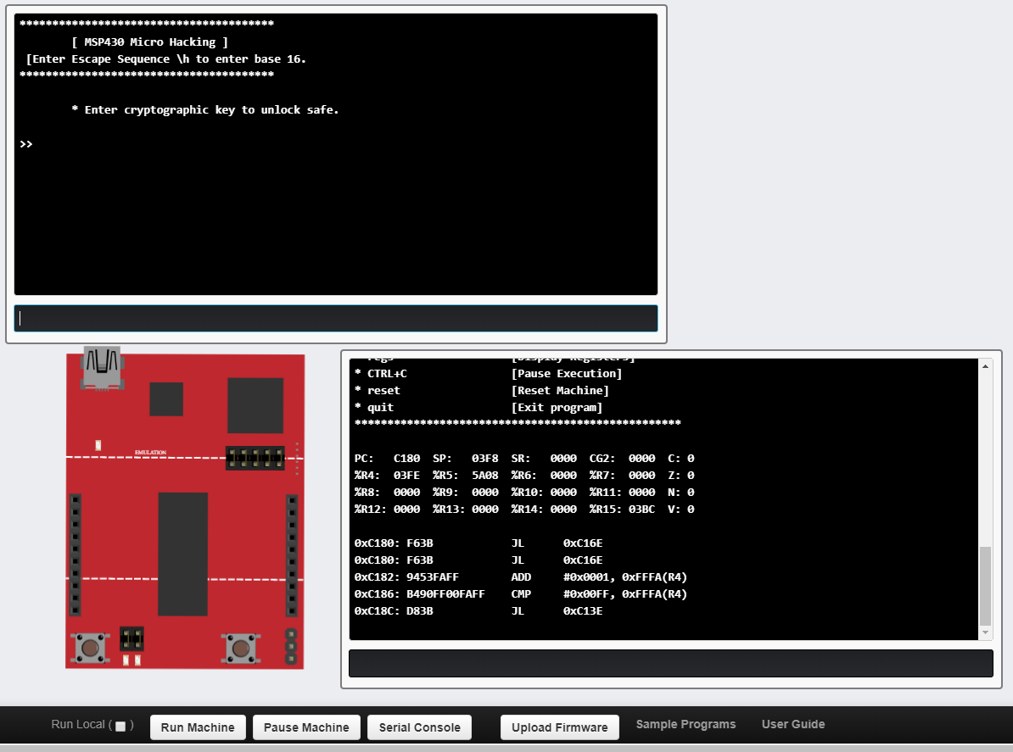
Task: Click the right pin header strip on board
Action: [292, 554]
